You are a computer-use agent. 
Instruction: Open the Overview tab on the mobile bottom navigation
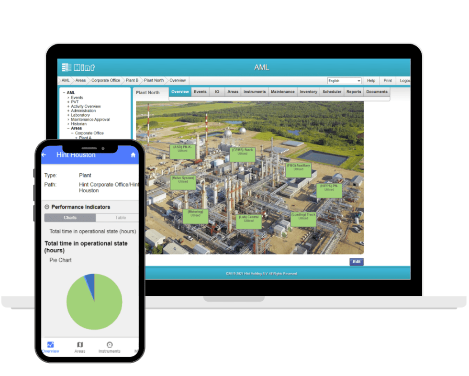click(x=50, y=345)
